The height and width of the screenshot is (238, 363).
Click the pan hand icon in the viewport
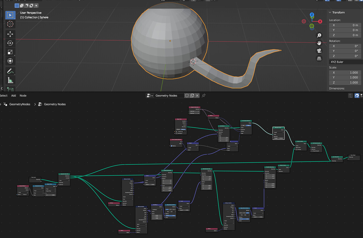coord(319,43)
